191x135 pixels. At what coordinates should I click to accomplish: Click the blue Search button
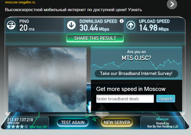pyautogui.click(x=166, y=99)
